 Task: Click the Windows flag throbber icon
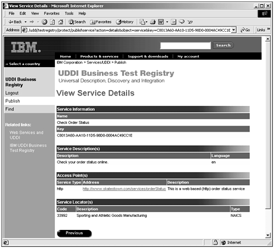point(264,14)
